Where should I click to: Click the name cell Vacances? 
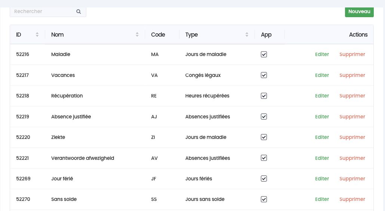pyautogui.click(x=63, y=75)
